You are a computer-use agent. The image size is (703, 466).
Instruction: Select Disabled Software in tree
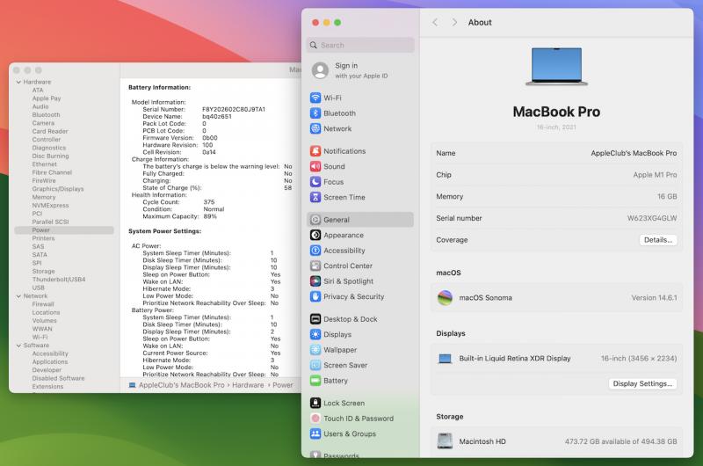pyautogui.click(x=58, y=378)
